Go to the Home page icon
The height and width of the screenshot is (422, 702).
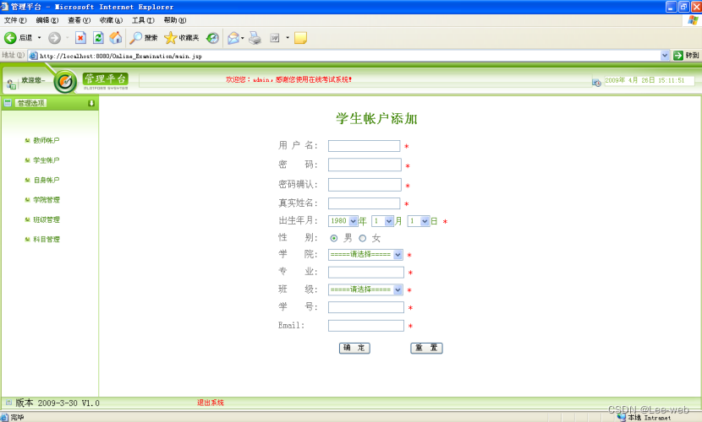pos(116,38)
